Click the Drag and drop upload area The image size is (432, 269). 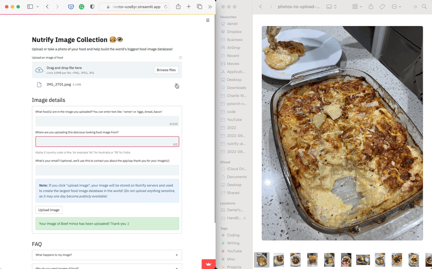pyautogui.click(x=107, y=70)
